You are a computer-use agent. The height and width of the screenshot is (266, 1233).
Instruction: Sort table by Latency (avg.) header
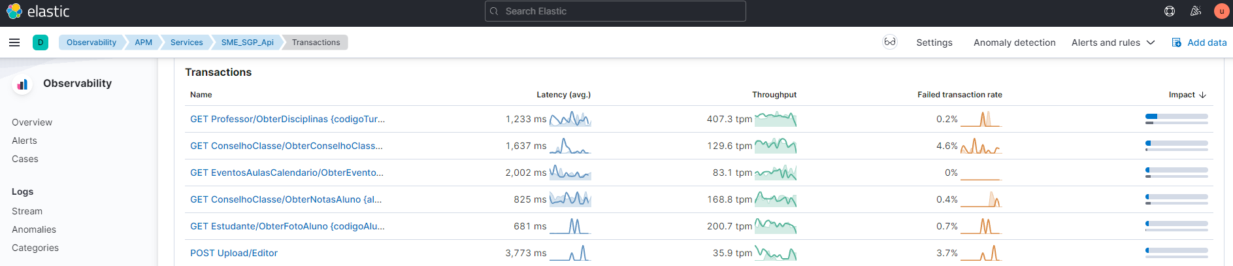click(563, 95)
